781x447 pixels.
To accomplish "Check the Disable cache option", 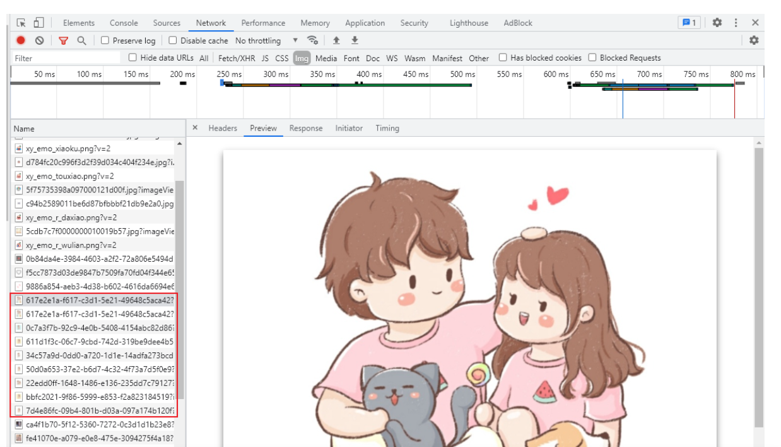I will (173, 40).
